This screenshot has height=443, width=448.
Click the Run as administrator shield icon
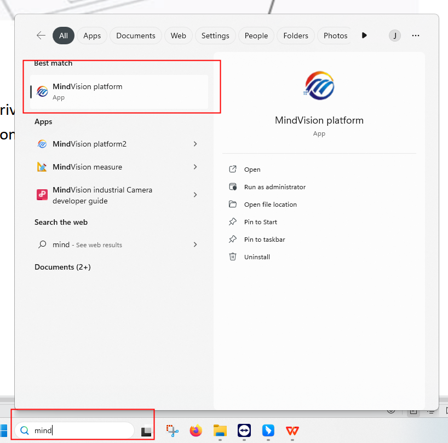(x=233, y=187)
